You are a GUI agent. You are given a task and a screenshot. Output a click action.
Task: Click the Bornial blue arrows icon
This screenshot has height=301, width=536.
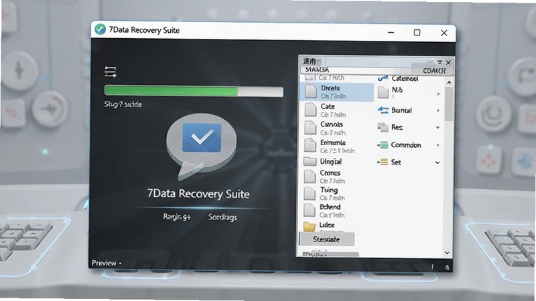pos(383,110)
